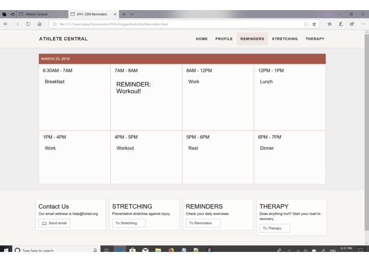Open Microsoft Store from the taskbar
The height and width of the screenshot is (262, 369).
(x=133, y=250)
